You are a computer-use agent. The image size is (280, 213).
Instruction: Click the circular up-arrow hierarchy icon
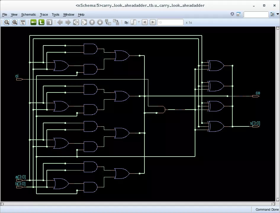point(92,22)
